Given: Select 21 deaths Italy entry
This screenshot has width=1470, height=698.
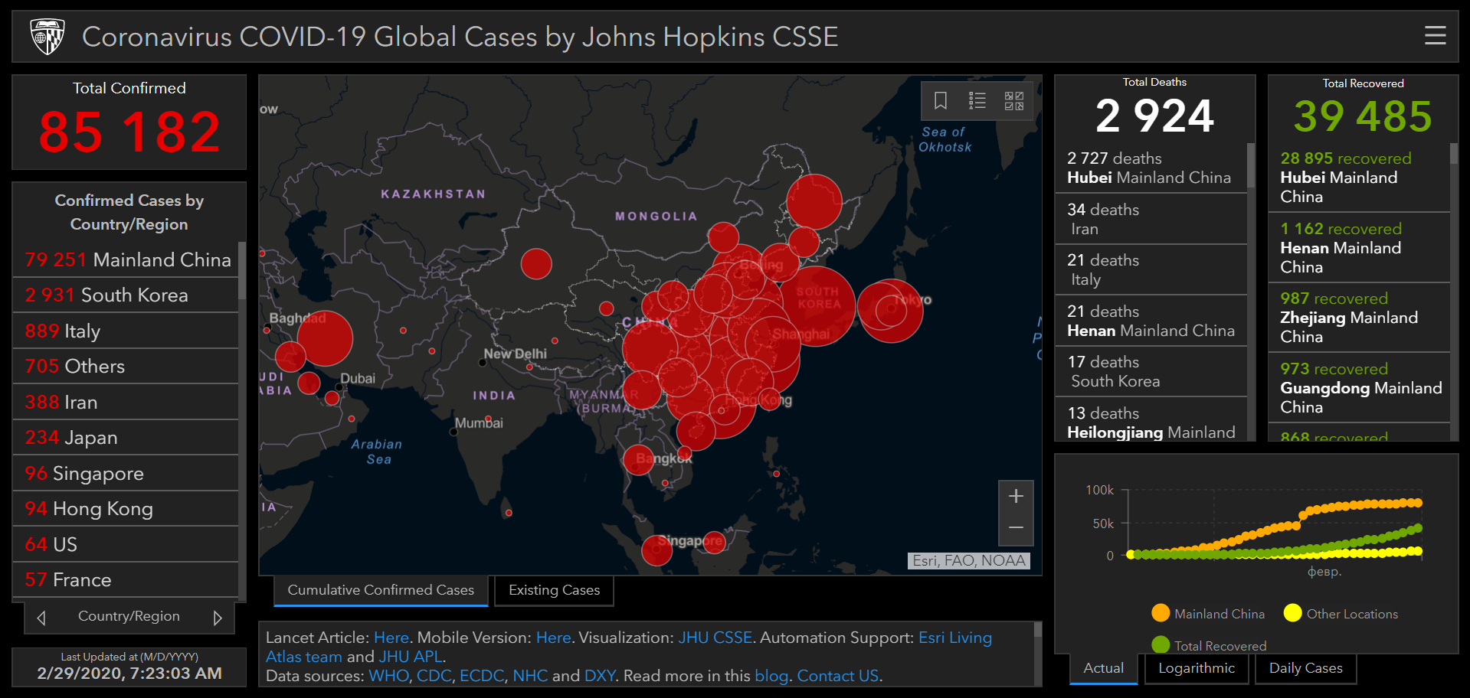Looking at the screenshot, I should 1151,269.
